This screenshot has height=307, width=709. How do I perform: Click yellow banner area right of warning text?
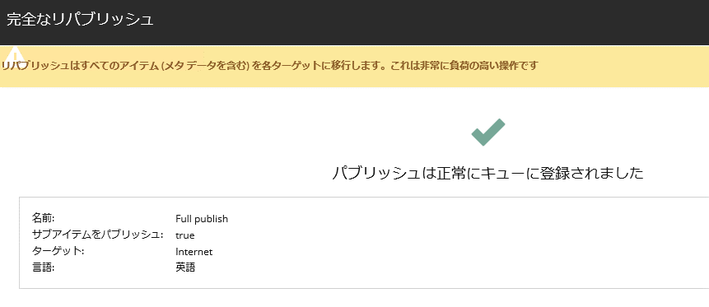click(x=624, y=66)
